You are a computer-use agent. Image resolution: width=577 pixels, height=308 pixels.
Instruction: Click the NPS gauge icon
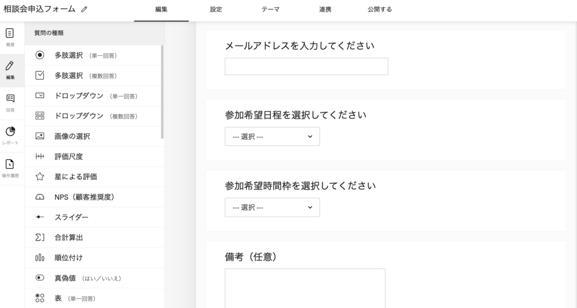(x=40, y=197)
